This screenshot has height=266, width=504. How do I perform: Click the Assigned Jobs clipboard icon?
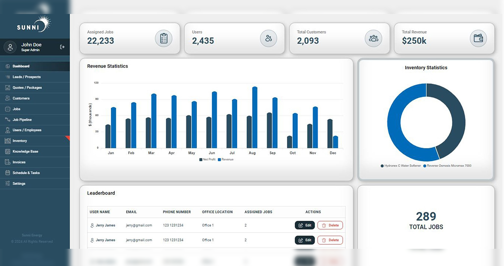click(163, 38)
